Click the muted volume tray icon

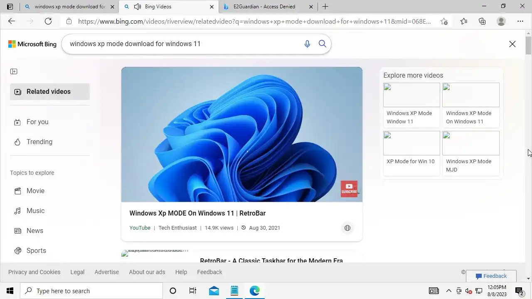469,291
